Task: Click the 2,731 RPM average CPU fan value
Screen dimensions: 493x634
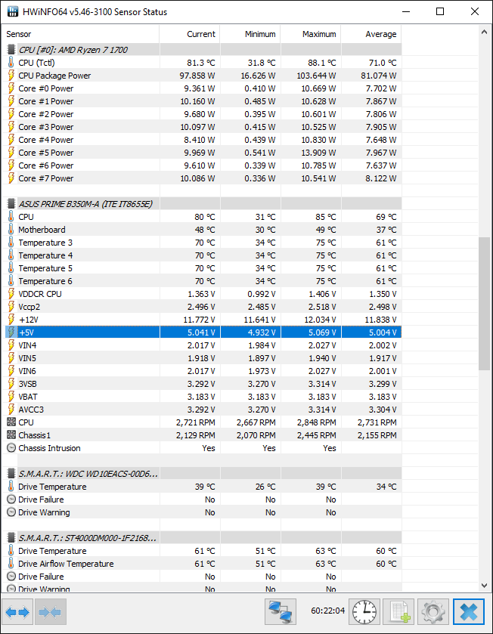Action: [x=377, y=422]
